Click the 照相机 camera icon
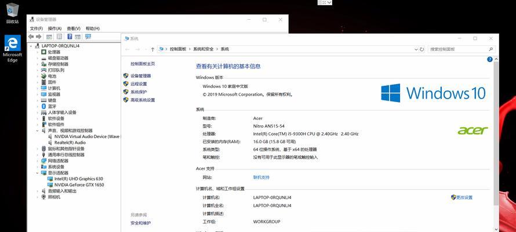The image size is (516, 232). click(43, 197)
